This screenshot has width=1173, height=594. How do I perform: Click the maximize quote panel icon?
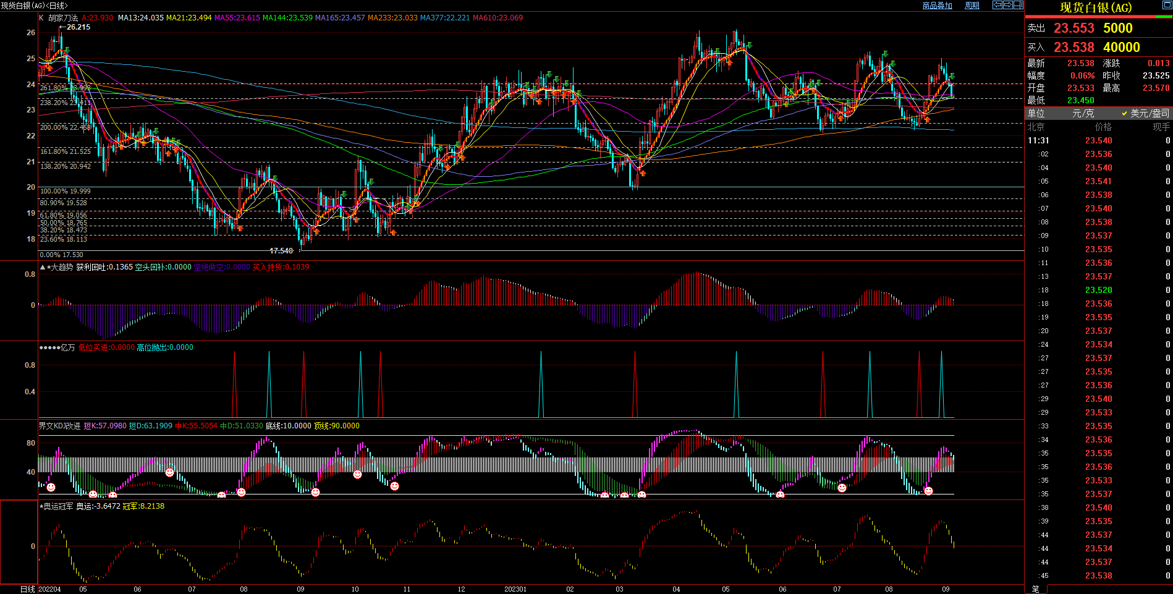tap(1167, 6)
